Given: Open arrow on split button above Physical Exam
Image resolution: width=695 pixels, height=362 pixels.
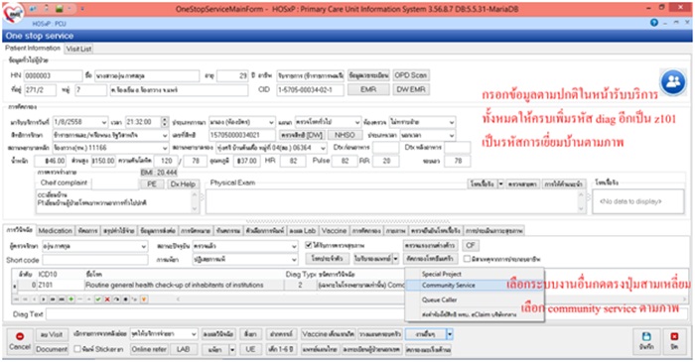Looking at the screenshot, I should 500,183.
